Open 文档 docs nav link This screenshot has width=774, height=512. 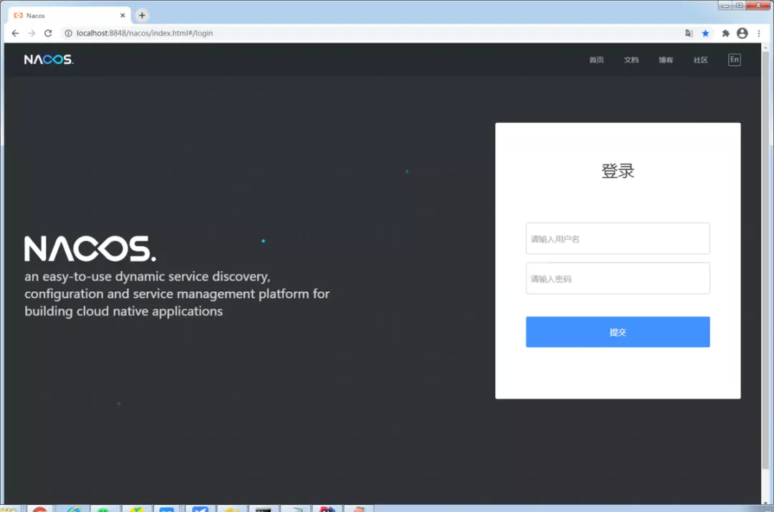[x=631, y=60]
